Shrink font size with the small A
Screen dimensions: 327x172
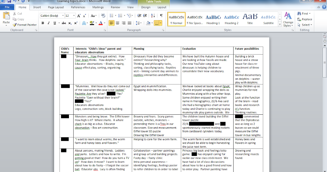pos(85,16)
